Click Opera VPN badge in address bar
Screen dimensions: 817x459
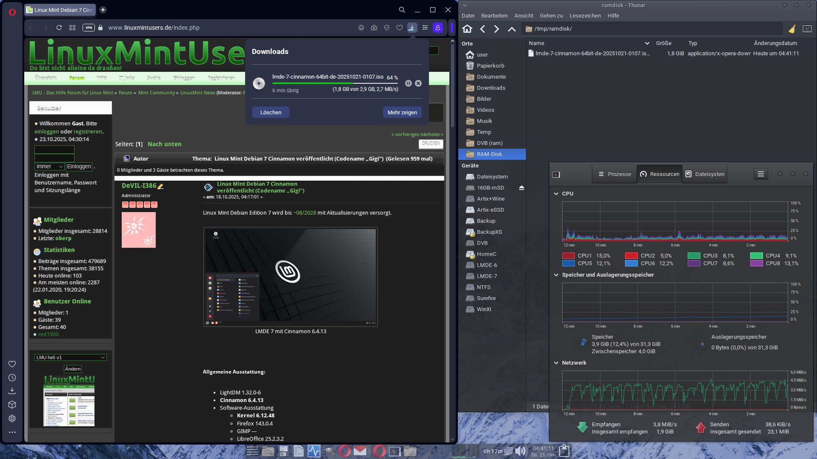pyautogui.click(x=89, y=28)
